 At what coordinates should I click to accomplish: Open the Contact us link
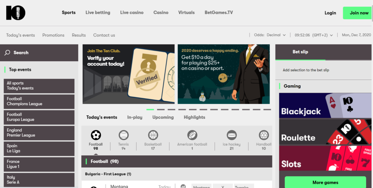[x=104, y=35]
